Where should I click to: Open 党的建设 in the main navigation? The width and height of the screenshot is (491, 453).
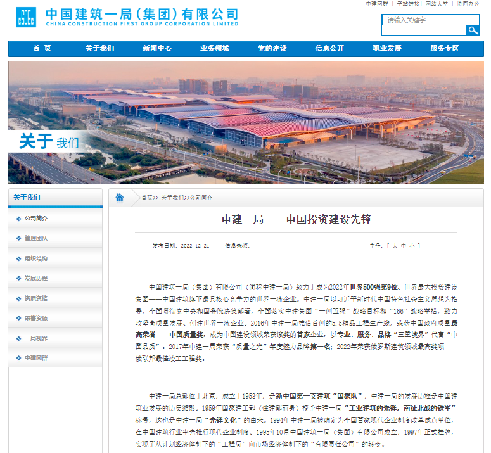pos(272,49)
